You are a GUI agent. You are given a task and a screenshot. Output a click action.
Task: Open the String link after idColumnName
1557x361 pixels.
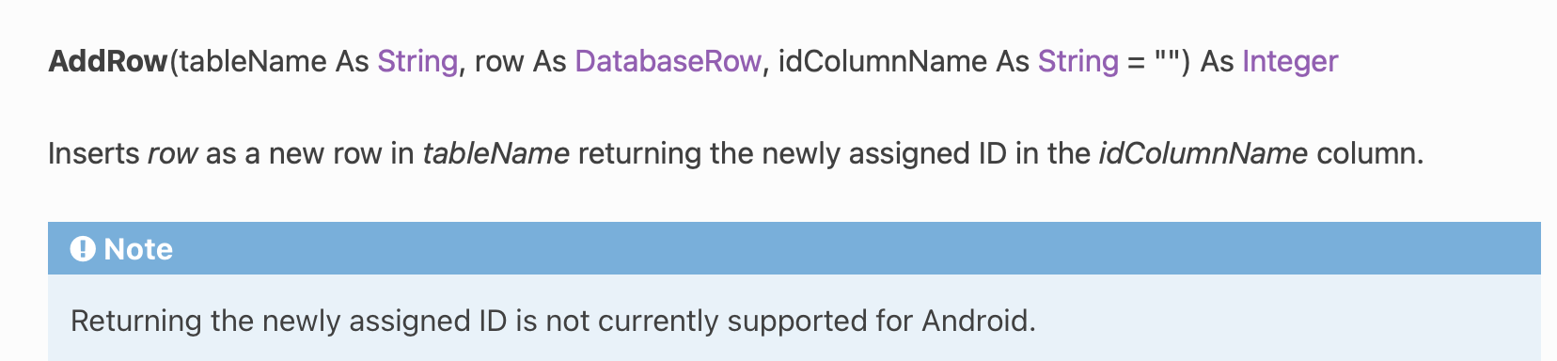pos(1078,61)
